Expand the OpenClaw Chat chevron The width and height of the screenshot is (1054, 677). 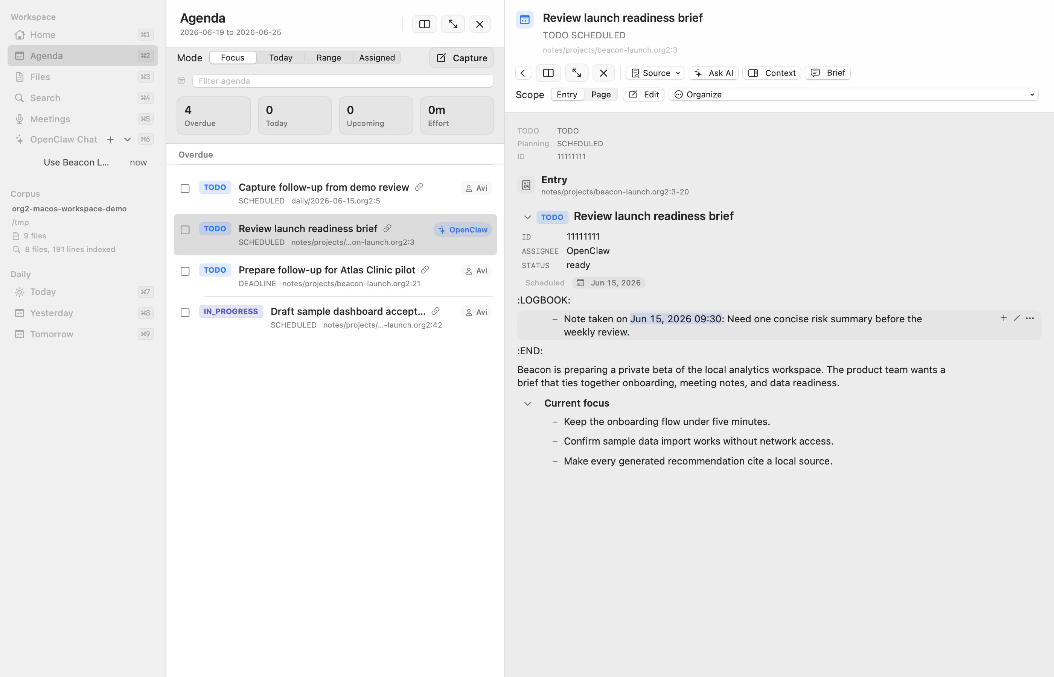coord(127,140)
